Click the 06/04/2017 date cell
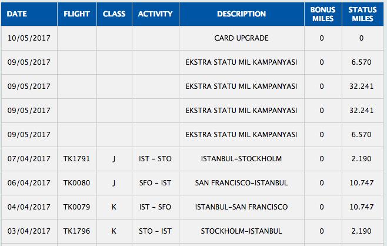Viewport: 387px width, 246px height. [x=29, y=183]
